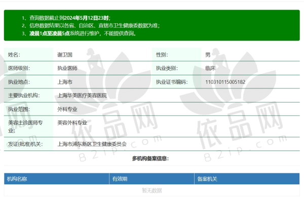
Task: Click the 主要执业机构 label
Action: click(24, 95)
